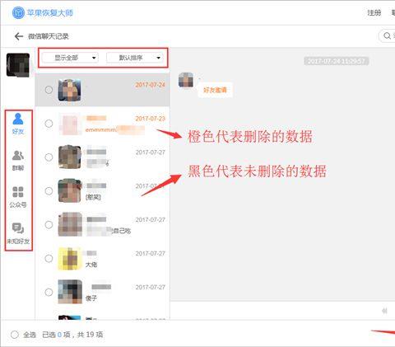Select radio for the 2017-07-24 chat

coord(49,90)
